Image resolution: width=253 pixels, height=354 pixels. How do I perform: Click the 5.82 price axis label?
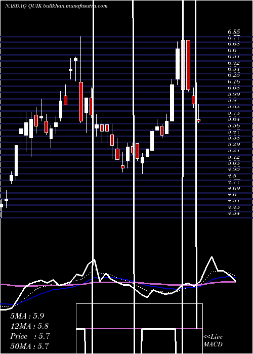[x=234, y=107]
